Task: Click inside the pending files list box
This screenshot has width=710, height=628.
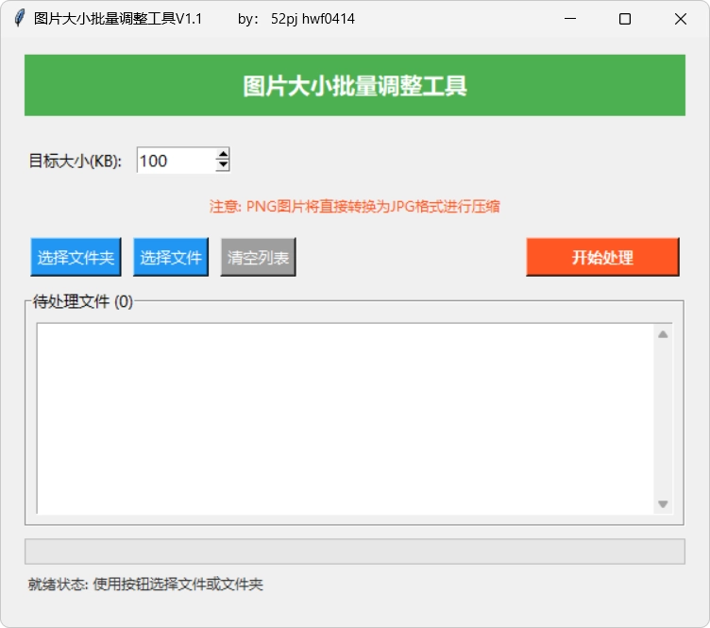Action: (x=346, y=418)
